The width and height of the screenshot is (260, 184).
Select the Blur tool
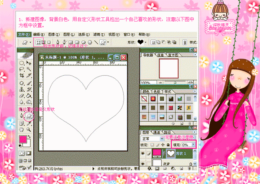coord(22,102)
